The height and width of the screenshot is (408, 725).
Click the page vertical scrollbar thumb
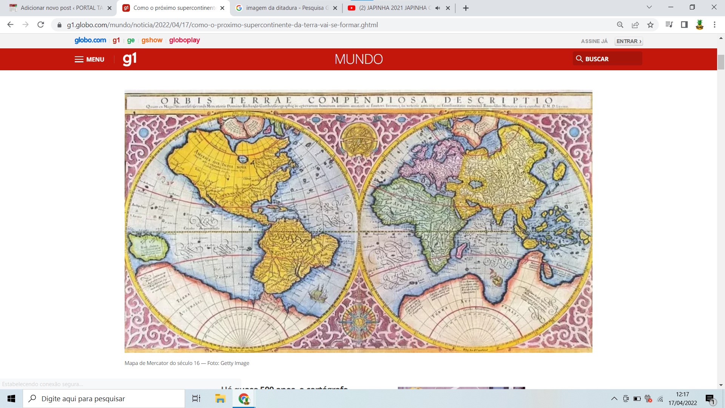tap(721, 62)
